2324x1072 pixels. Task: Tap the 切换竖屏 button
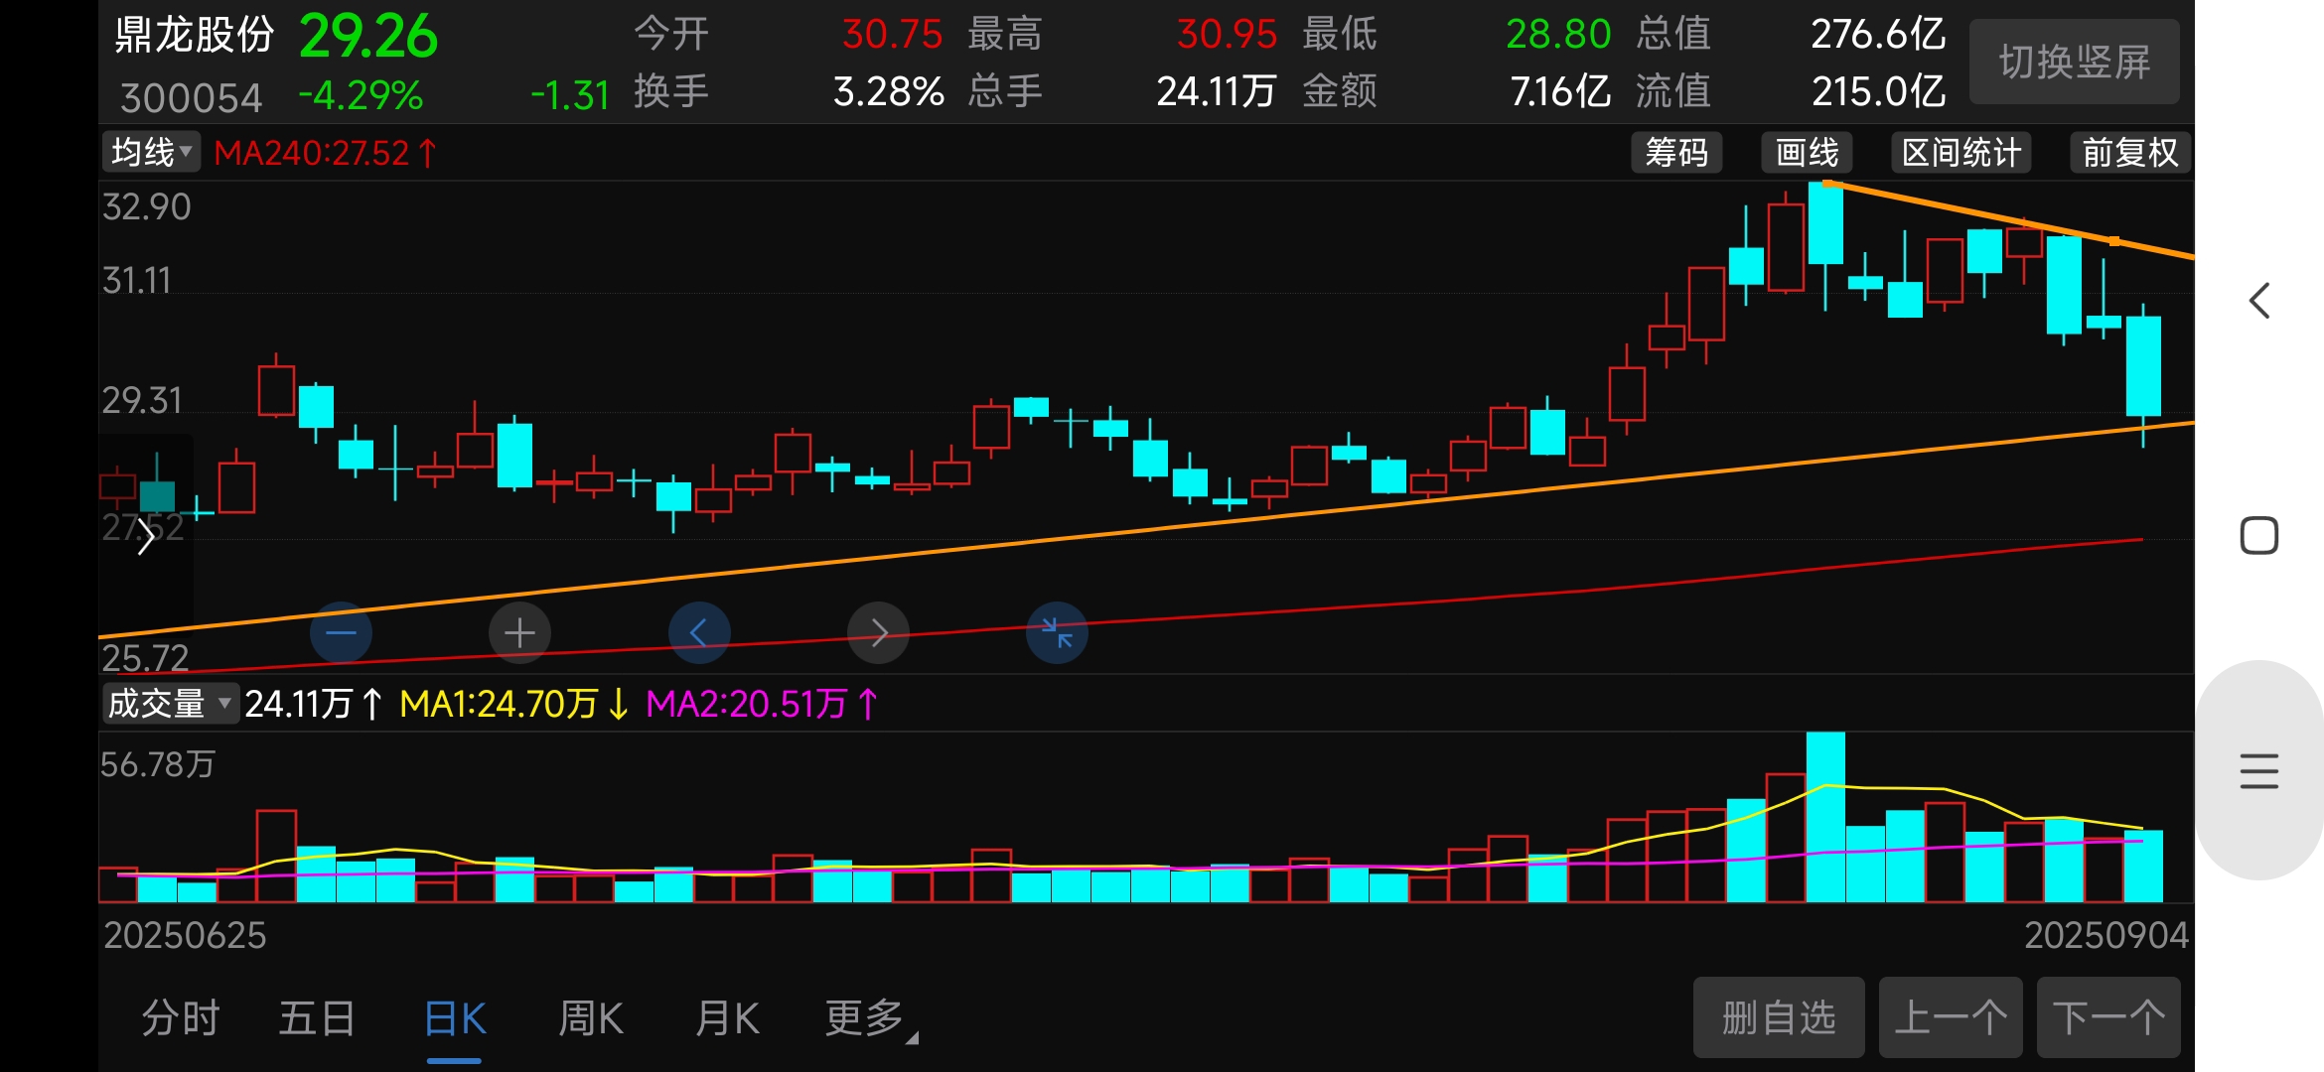point(2074,62)
